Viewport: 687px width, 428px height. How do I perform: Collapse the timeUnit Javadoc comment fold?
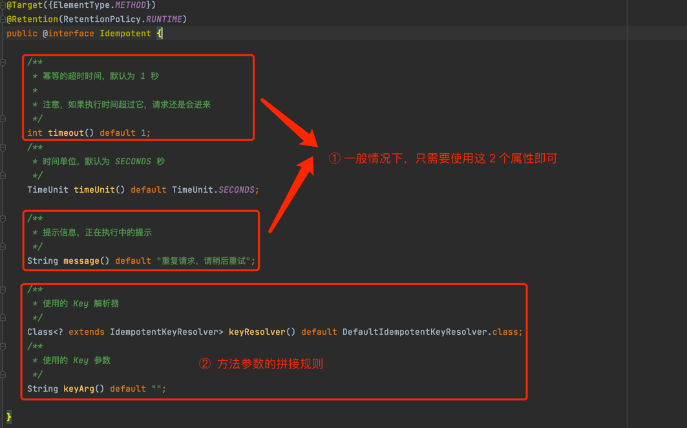pyautogui.click(x=3, y=148)
